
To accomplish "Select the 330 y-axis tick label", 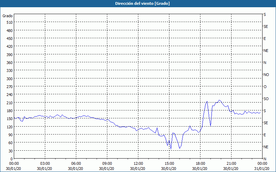I will coord(10,71).
